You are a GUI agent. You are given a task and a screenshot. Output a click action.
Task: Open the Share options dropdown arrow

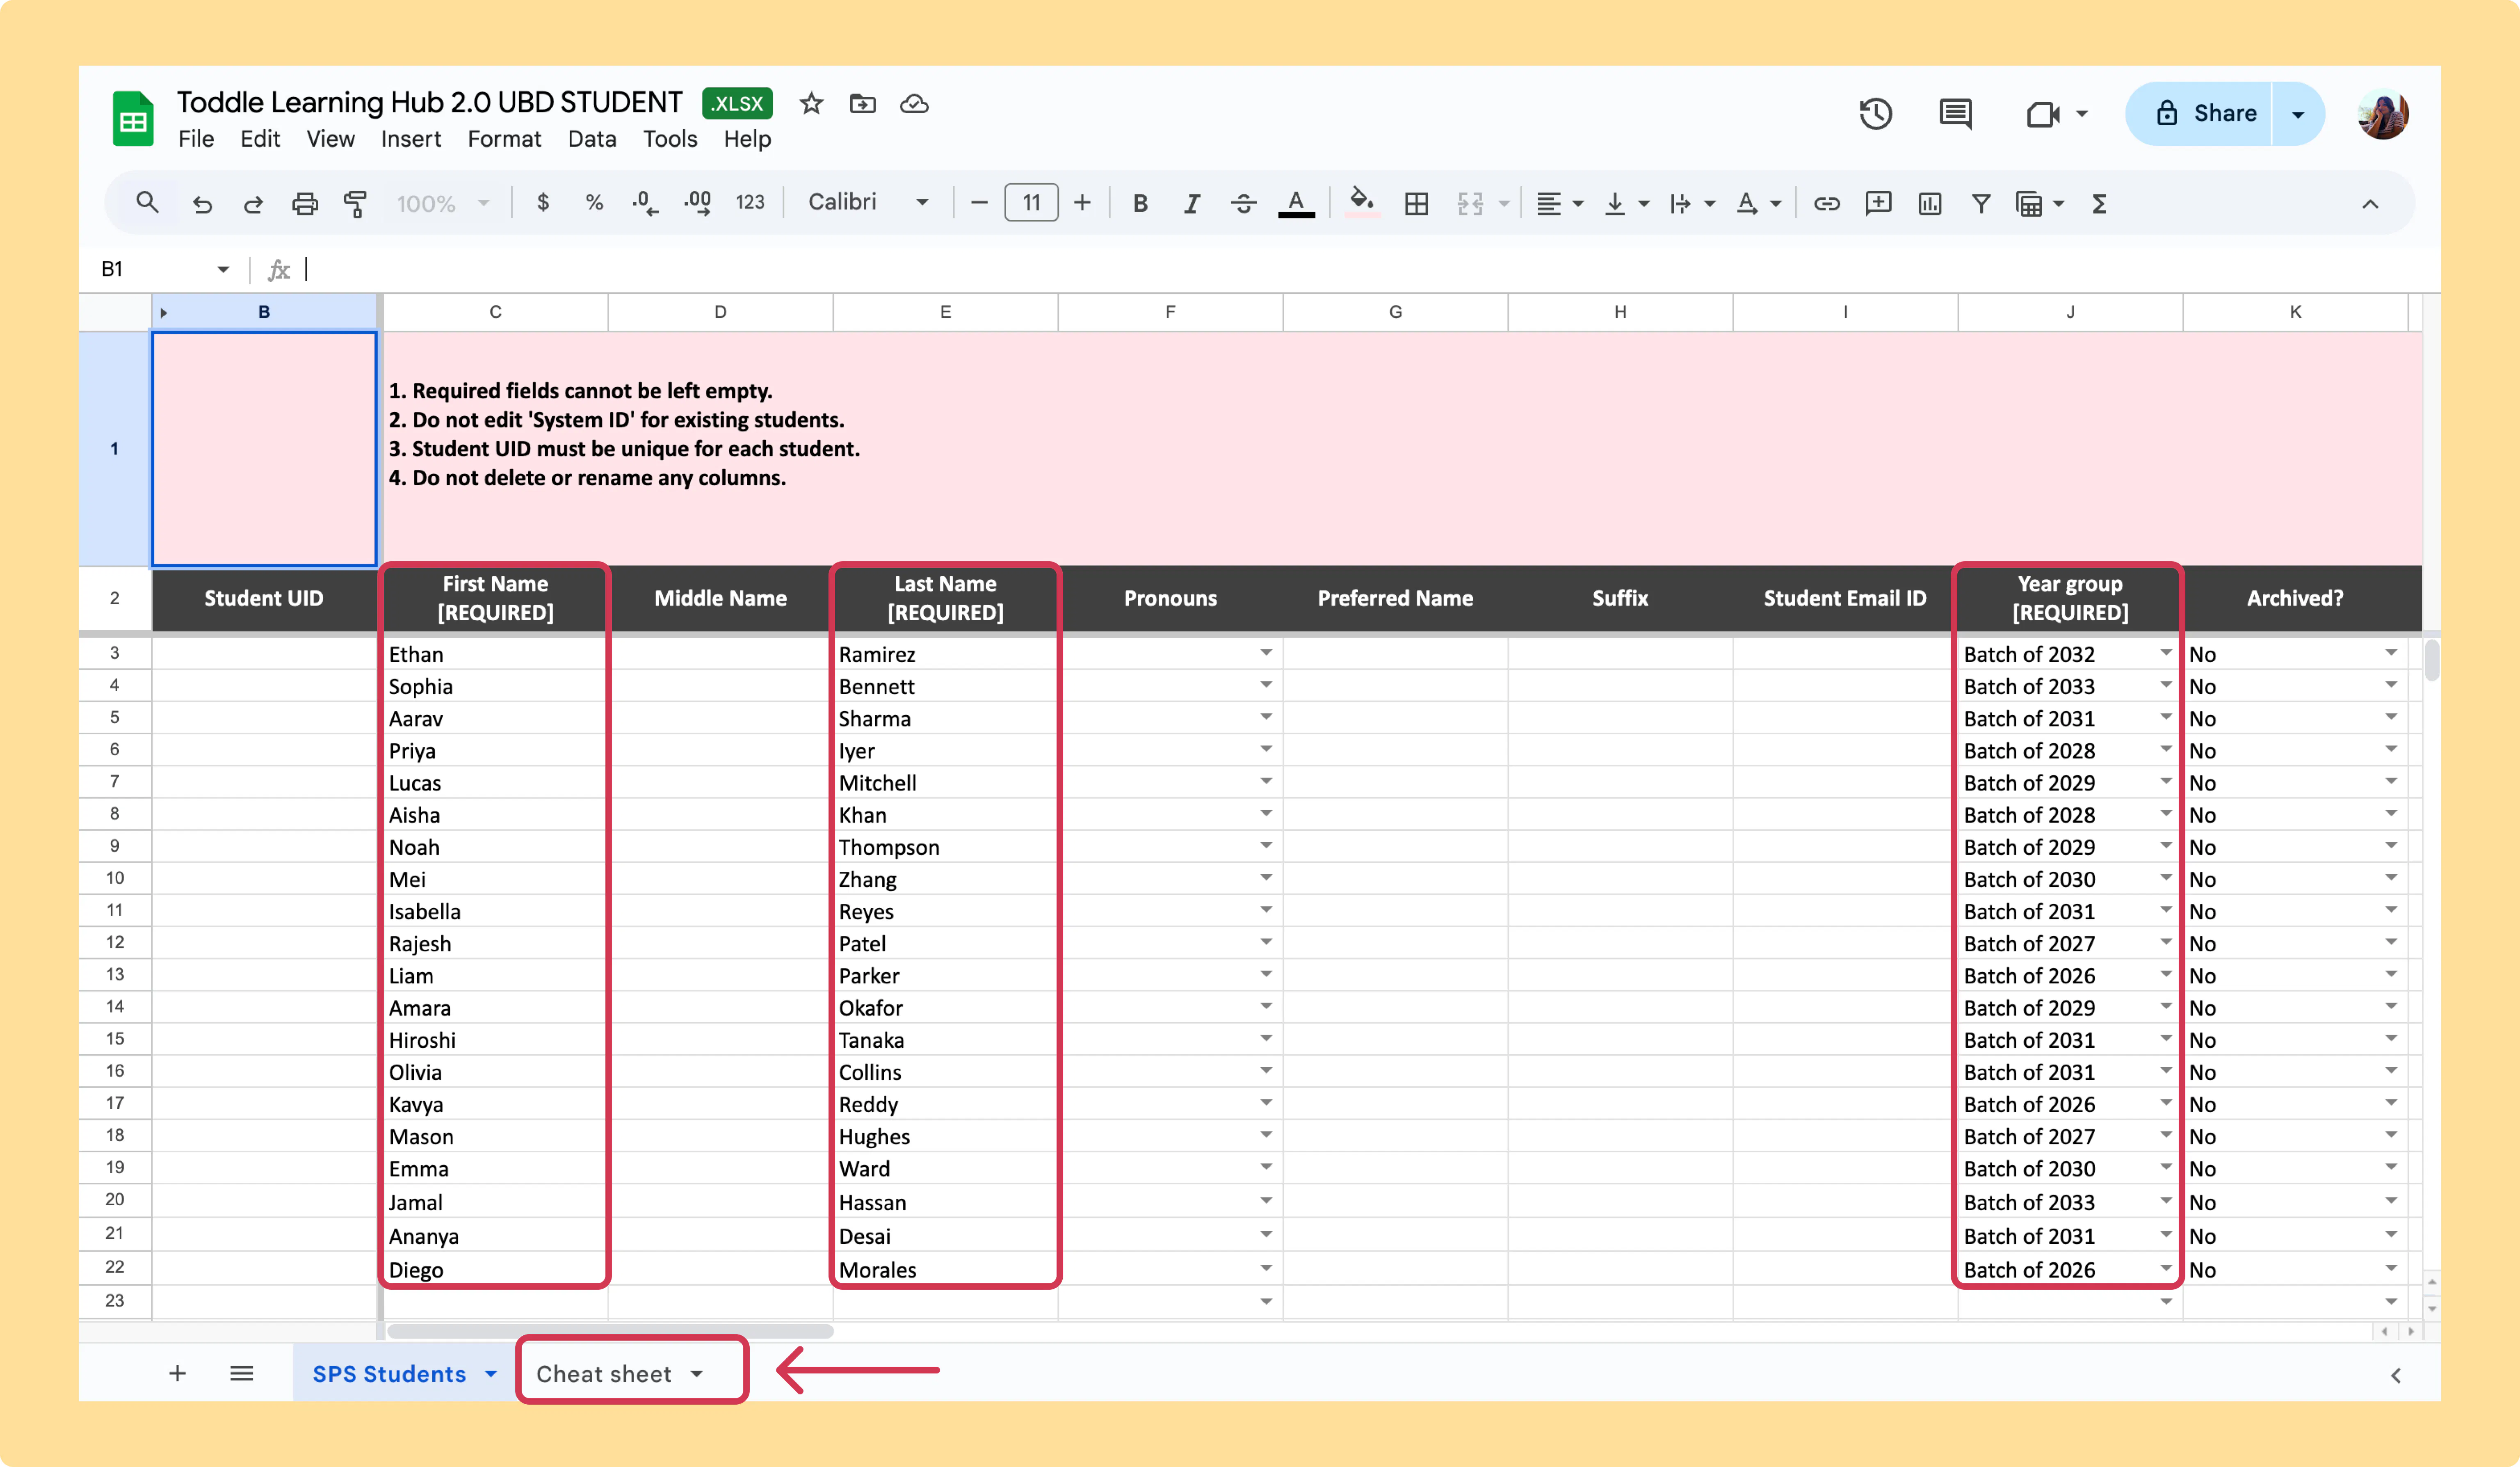[x=2298, y=114]
